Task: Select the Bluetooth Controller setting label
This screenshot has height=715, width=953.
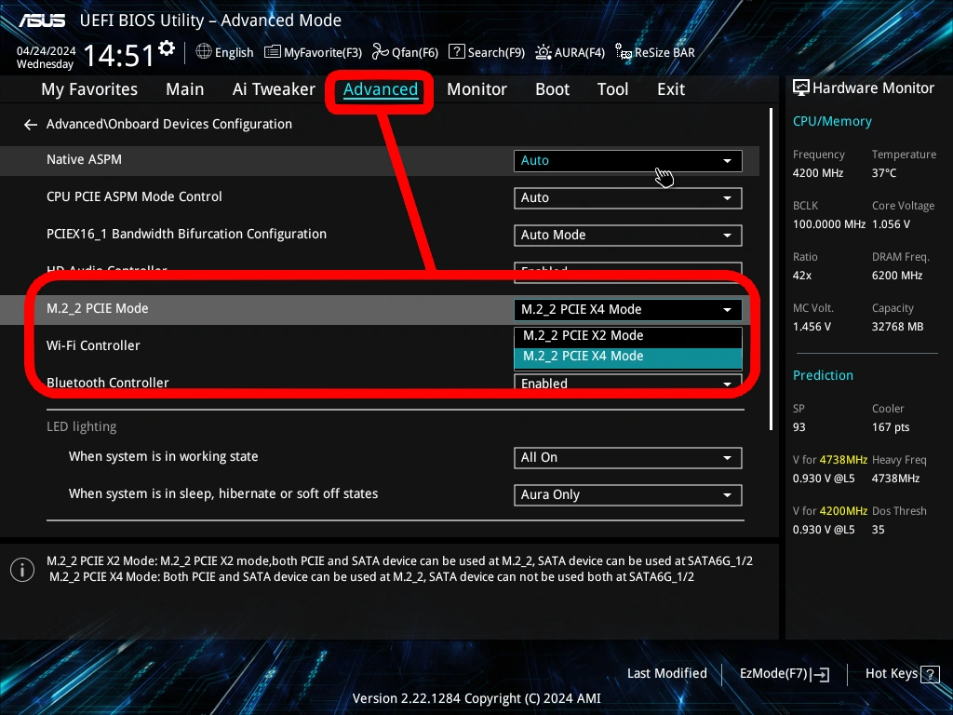Action: pos(108,383)
